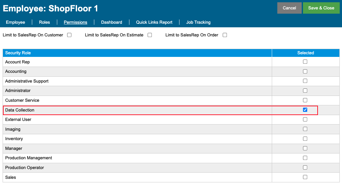Enable the Inventory role checkbox

click(305, 139)
